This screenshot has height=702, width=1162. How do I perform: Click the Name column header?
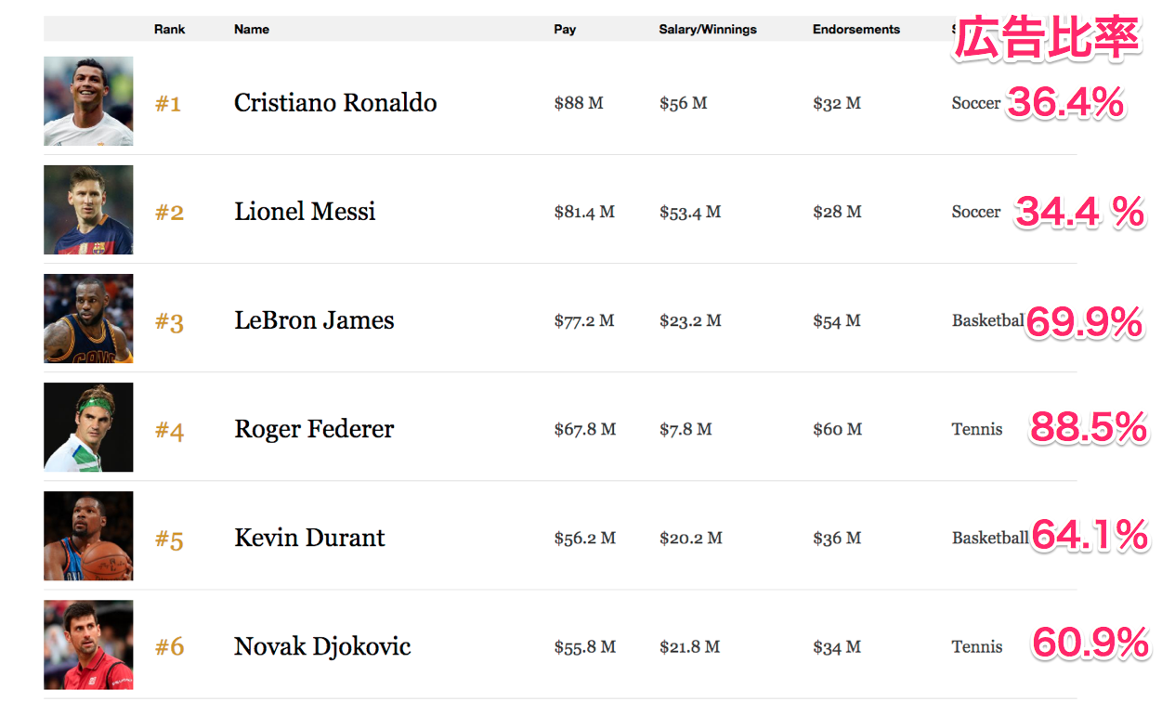point(252,29)
